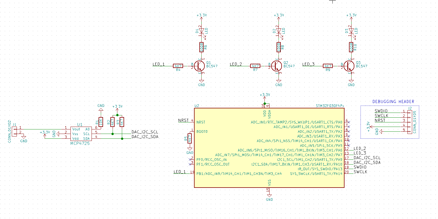The height and width of the screenshot is (219, 438).
Task: Click the DAC_I2C_SCL label beside U1
Action: (145, 132)
